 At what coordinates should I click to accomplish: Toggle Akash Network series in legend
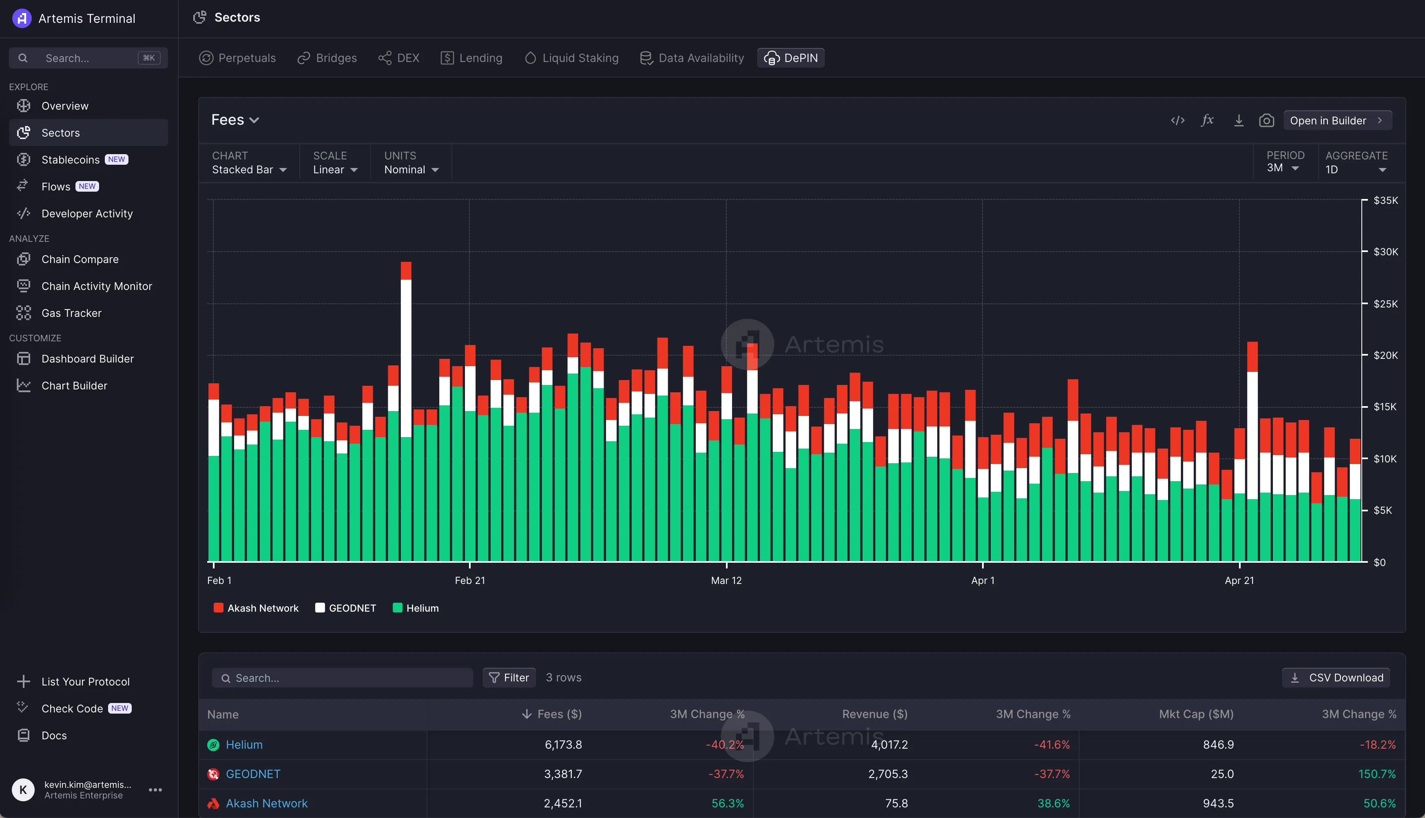click(x=256, y=608)
